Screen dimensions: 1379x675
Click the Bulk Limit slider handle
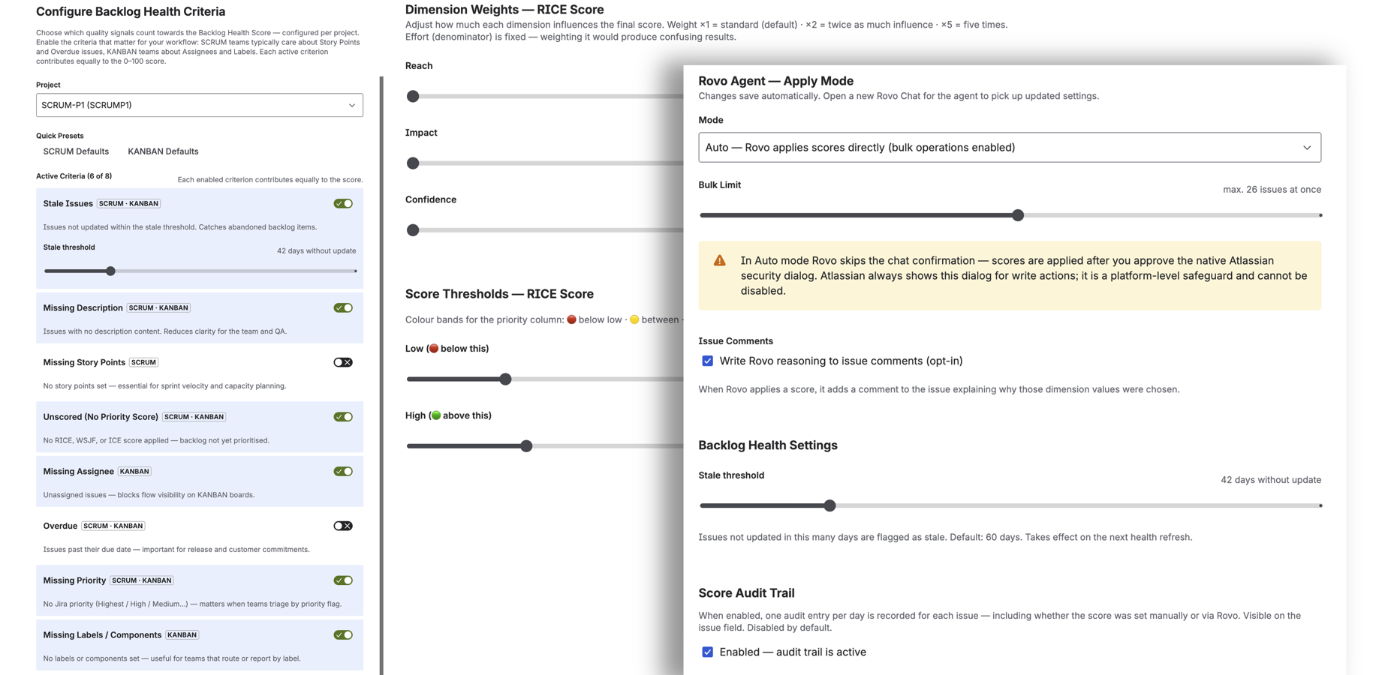coord(1018,215)
